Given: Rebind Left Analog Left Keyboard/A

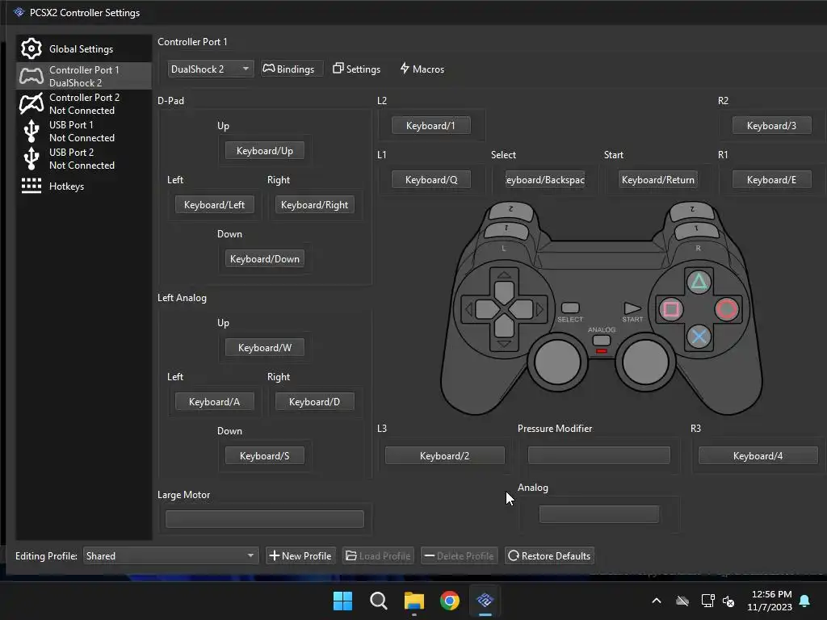Looking at the screenshot, I should [214, 402].
